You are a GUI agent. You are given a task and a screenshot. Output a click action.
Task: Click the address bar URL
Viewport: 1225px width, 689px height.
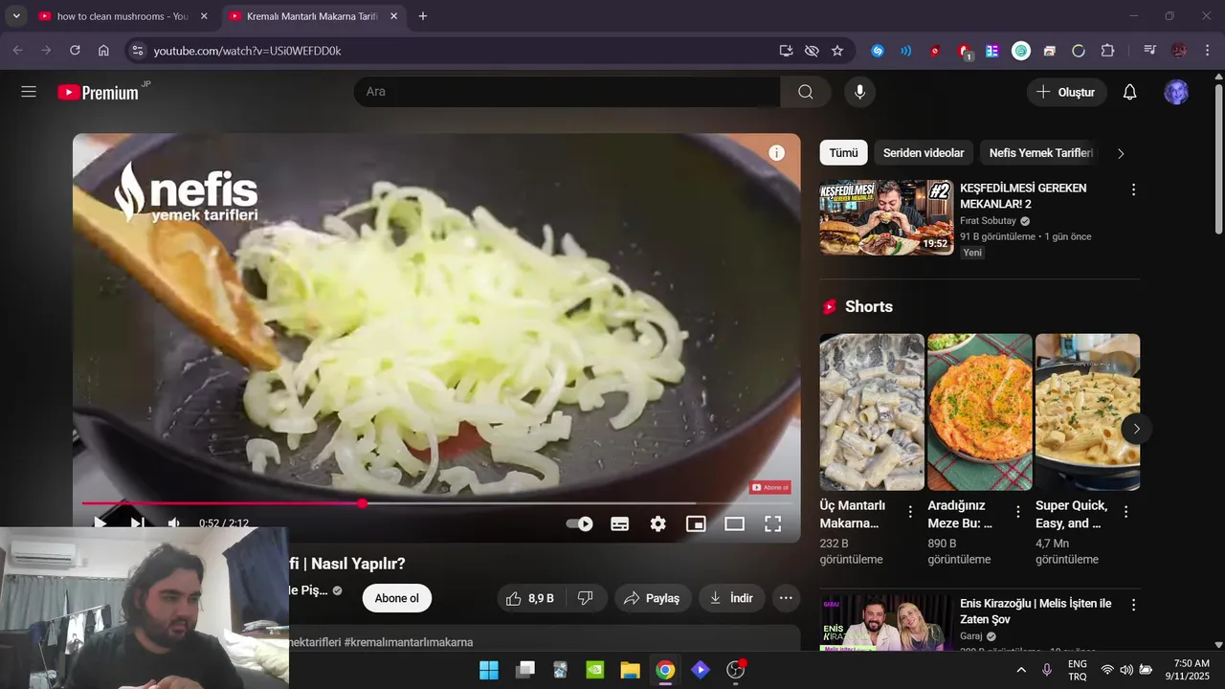(247, 51)
